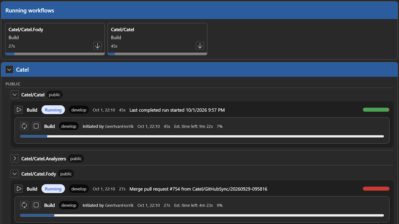399x224 pixels.
Task: Click develop branch tag beside 45s Running
Action: click(x=79, y=110)
